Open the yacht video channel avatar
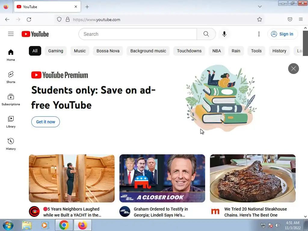Screen dimensions: 308x231 click(x=34, y=211)
